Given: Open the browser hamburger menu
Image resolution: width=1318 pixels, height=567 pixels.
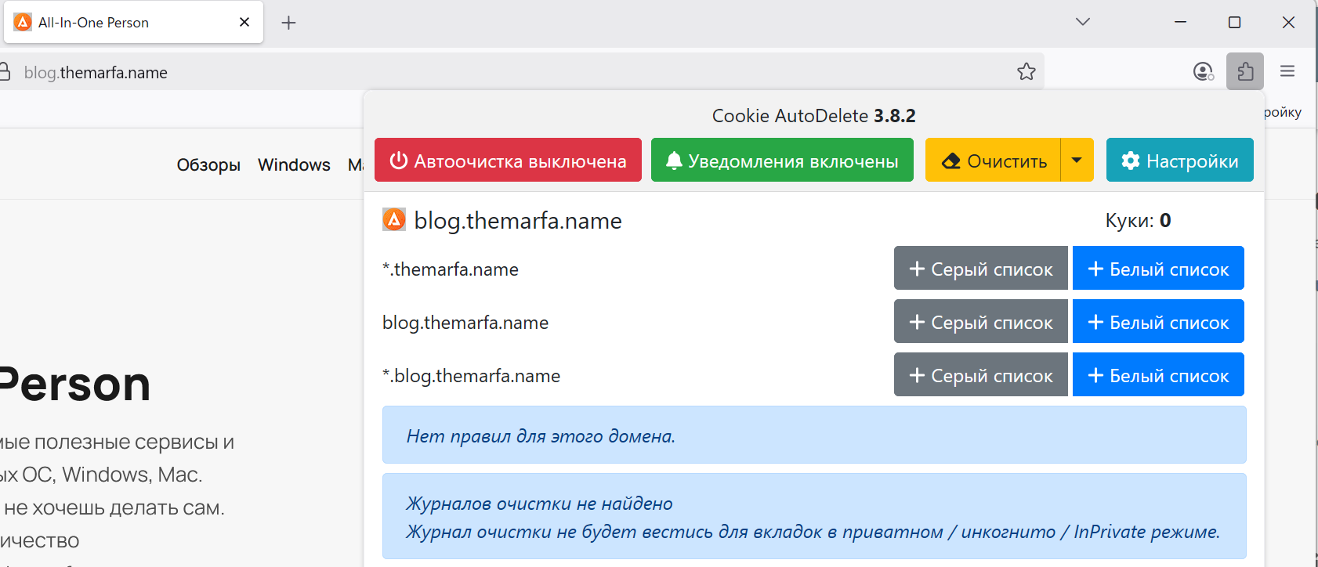Looking at the screenshot, I should 1287,72.
